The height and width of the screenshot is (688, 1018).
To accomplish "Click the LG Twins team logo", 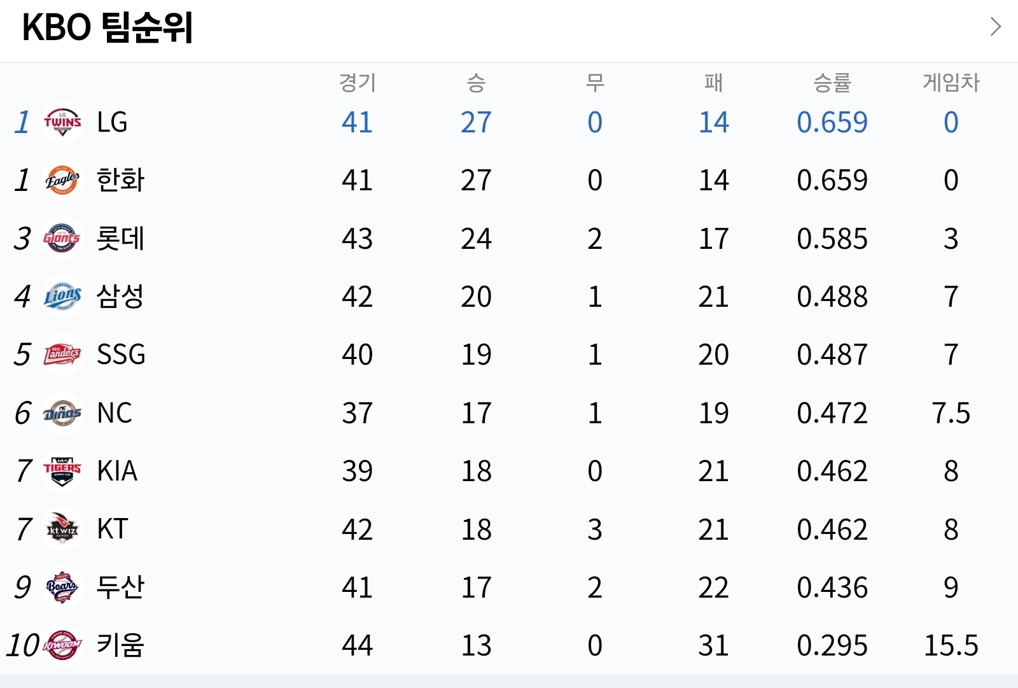I will tap(62, 122).
